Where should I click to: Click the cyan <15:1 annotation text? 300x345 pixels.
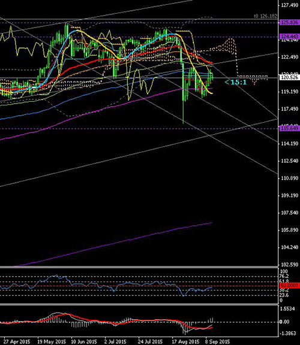tap(235, 83)
